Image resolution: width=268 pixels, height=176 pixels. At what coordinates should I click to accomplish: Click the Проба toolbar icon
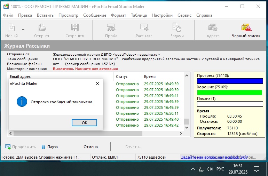click(111, 27)
